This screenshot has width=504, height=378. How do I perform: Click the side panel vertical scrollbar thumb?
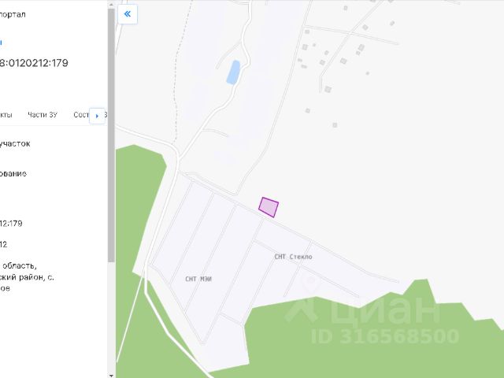click(111, 135)
